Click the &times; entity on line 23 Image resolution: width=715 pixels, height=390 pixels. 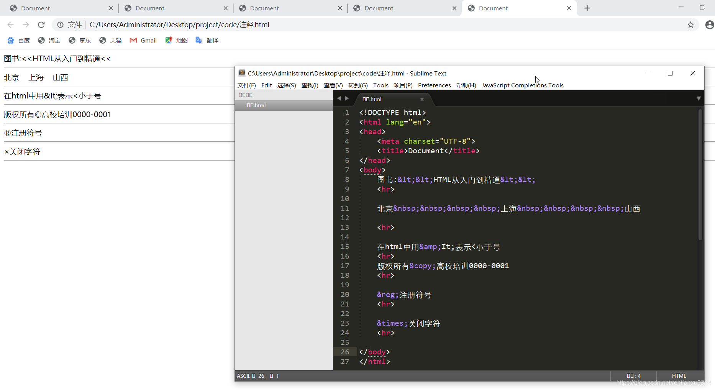pyautogui.click(x=392, y=323)
